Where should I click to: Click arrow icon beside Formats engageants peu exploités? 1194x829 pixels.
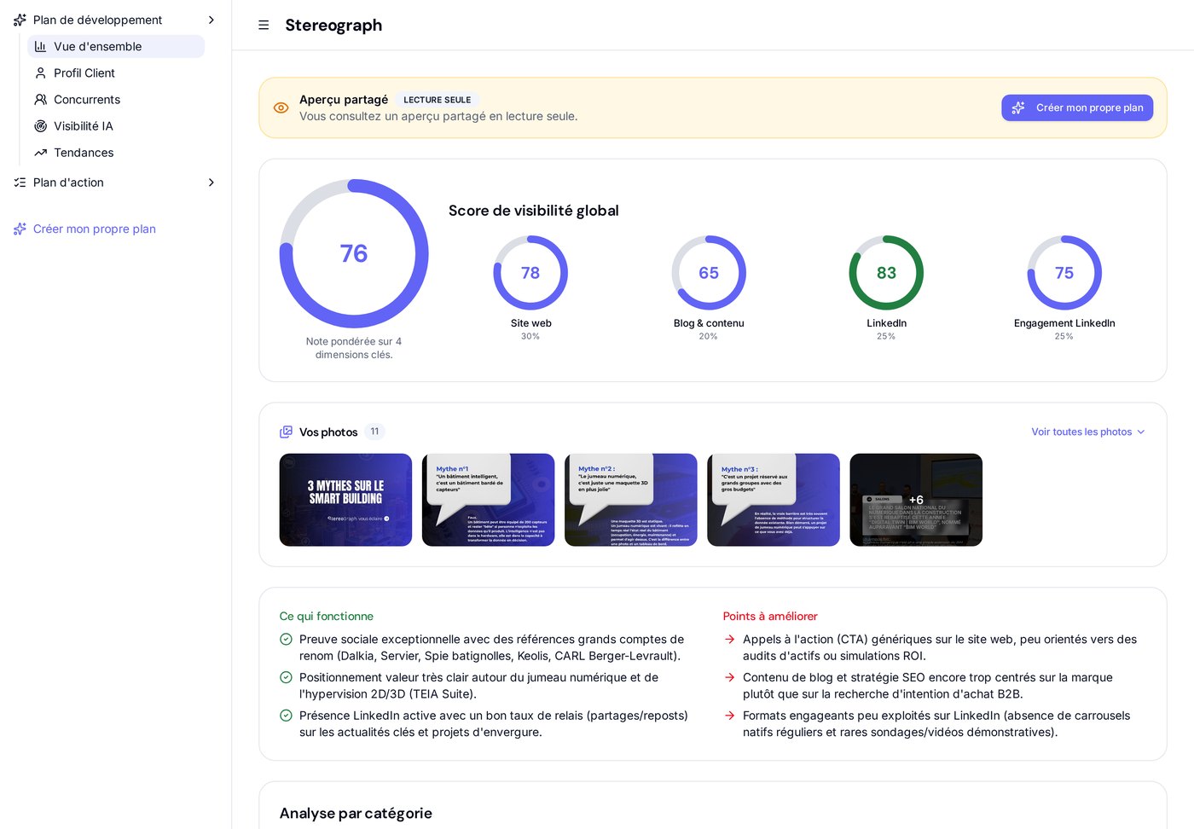point(729,716)
